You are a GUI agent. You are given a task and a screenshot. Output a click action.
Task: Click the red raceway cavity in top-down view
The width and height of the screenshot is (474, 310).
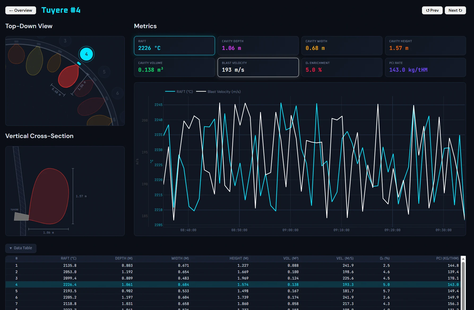click(68, 76)
